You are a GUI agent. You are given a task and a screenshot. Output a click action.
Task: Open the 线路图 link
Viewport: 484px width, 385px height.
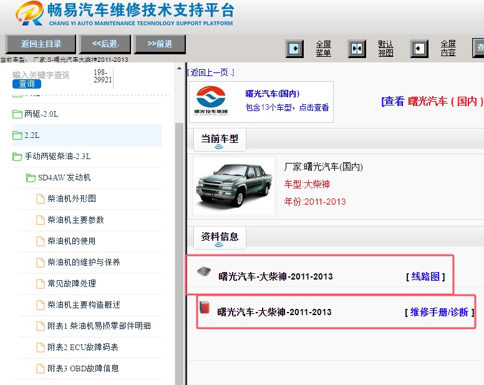[x=425, y=276]
